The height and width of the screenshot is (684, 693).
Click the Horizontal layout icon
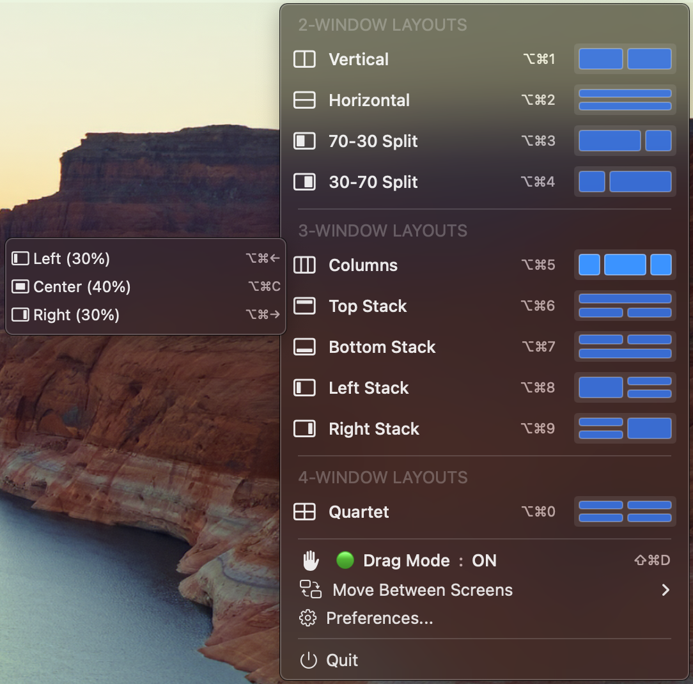[304, 100]
